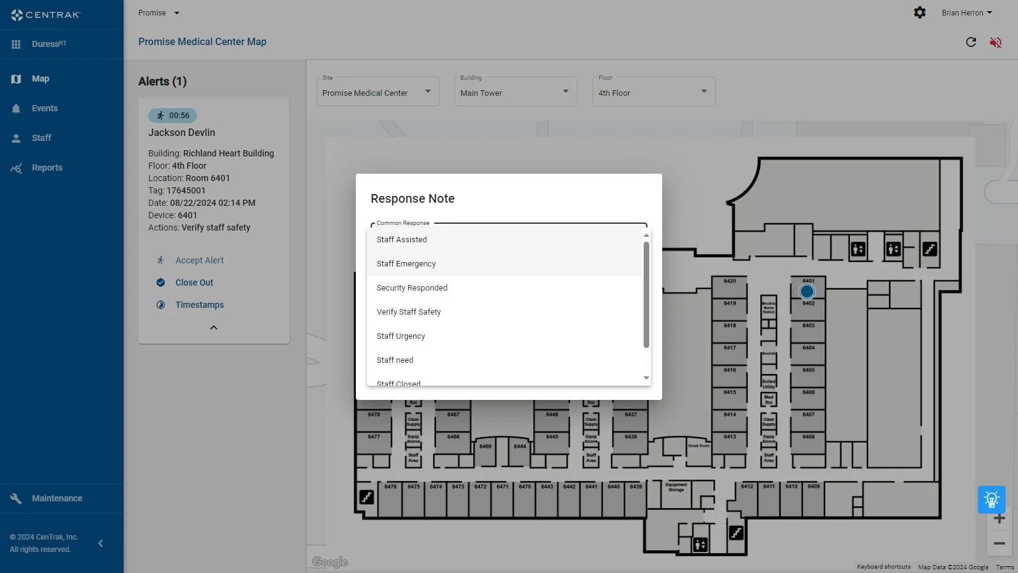The height and width of the screenshot is (573, 1018).
Task: Open the map Terms link
Action: (1005, 567)
